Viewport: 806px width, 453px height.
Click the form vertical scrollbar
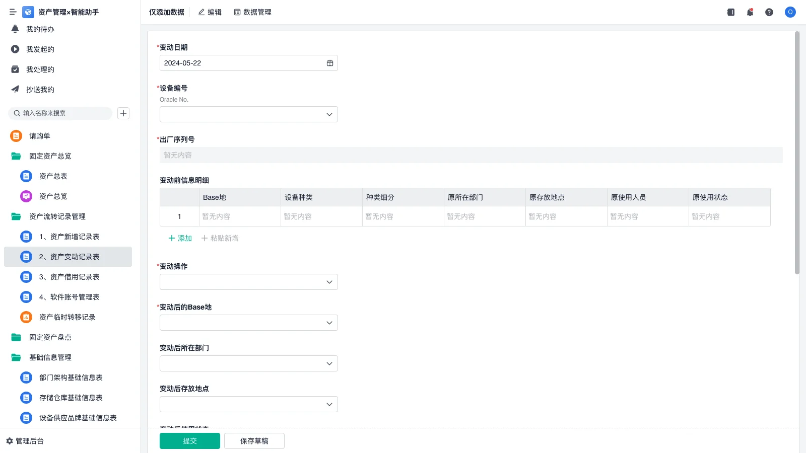click(x=797, y=153)
